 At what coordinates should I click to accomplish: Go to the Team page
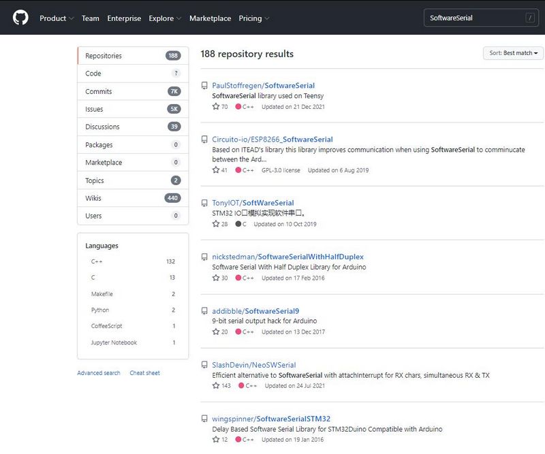coord(91,18)
